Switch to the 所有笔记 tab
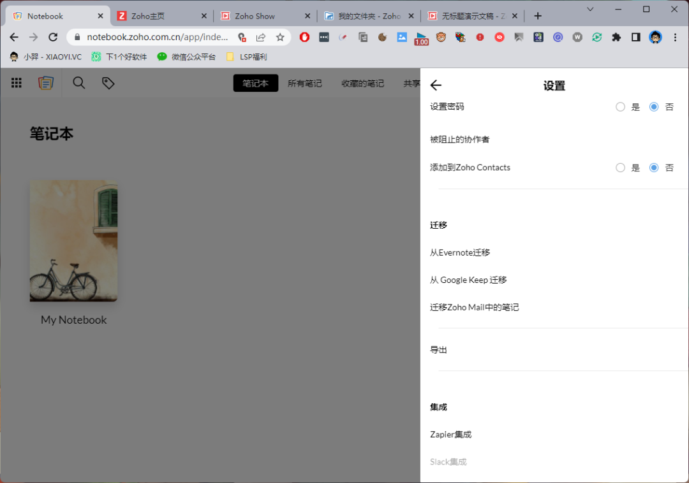The image size is (689, 483). tap(305, 83)
